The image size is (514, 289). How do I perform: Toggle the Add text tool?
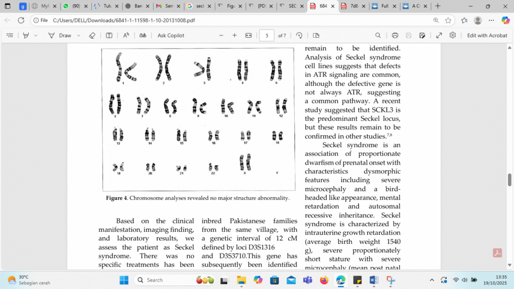tap(109, 36)
